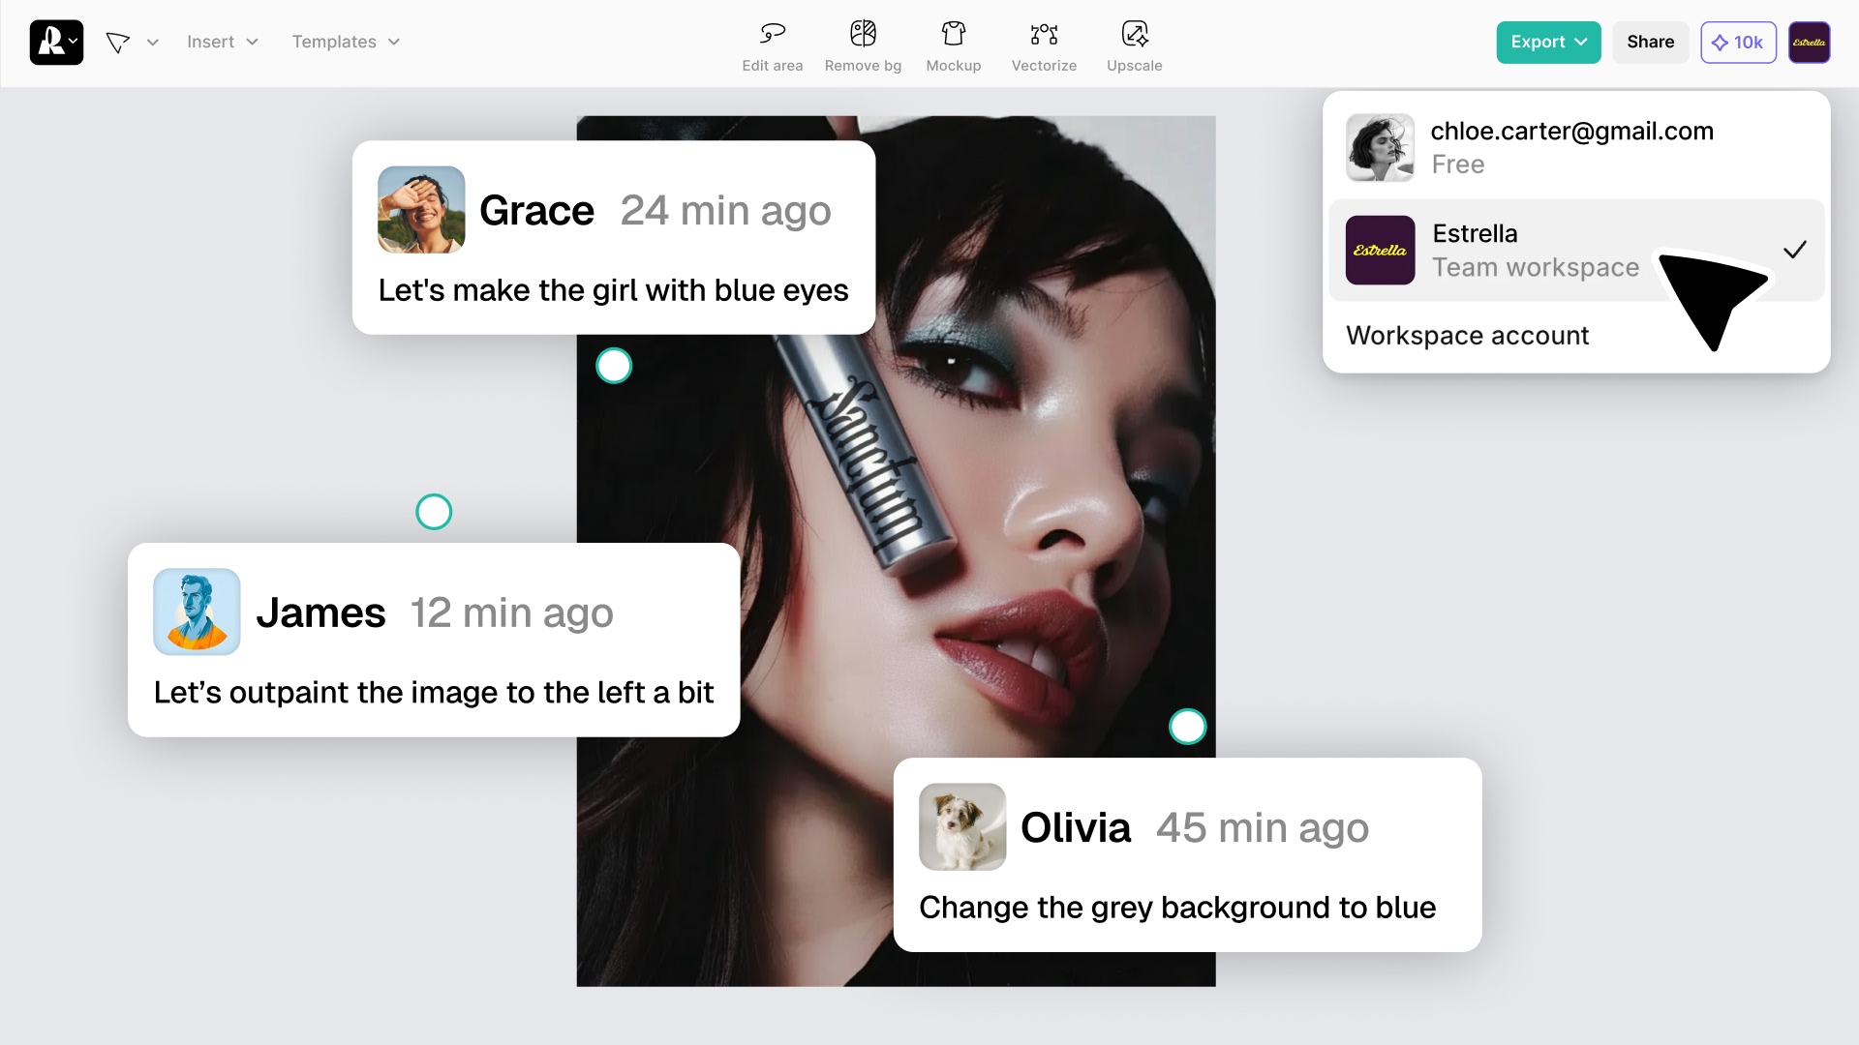Click the comment pin above James's comment

434,512
